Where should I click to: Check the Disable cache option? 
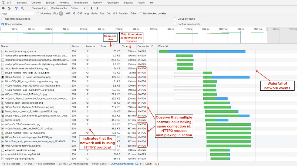coord(49,8)
